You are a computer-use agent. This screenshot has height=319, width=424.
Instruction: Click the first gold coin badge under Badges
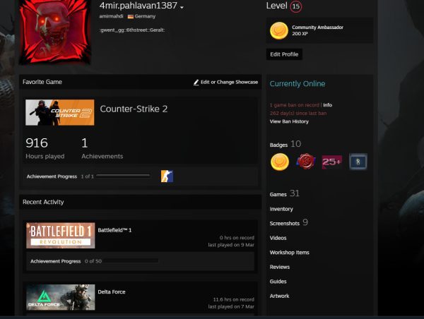pyautogui.click(x=280, y=162)
